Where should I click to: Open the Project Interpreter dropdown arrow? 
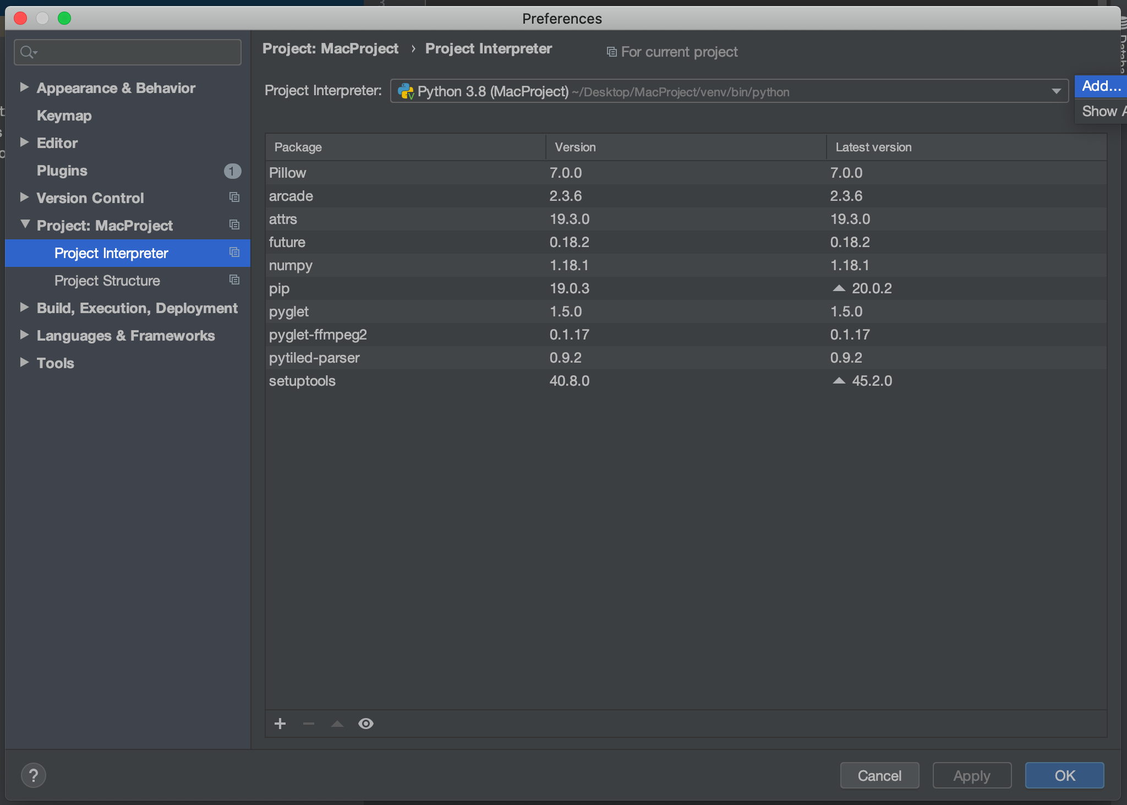1056,91
